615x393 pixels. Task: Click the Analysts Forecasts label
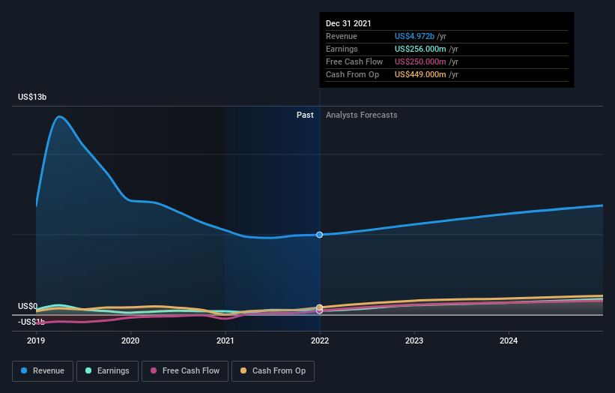tap(362, 115)
